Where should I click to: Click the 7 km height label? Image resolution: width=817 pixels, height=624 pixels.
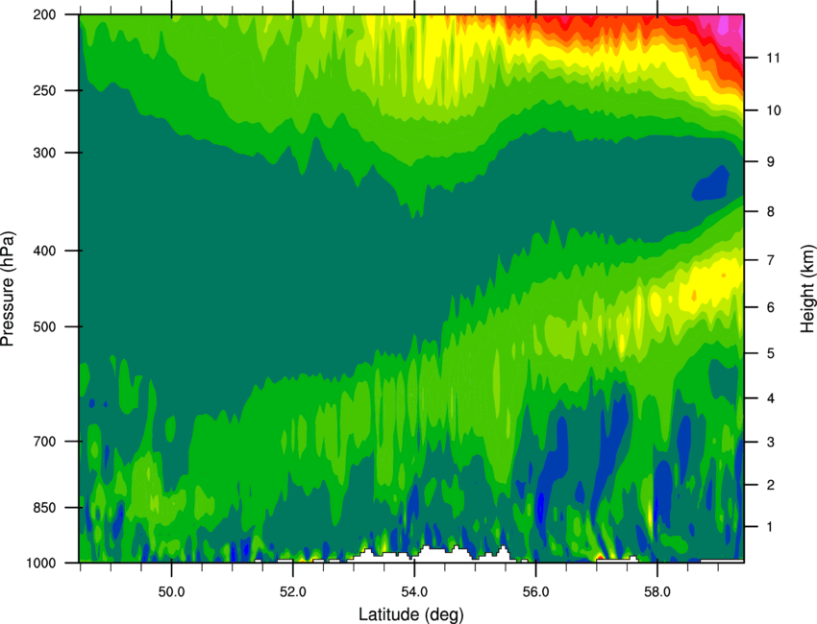pos(771,260)
